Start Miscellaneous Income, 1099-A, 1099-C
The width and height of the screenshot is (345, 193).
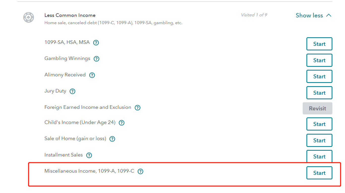319,173
